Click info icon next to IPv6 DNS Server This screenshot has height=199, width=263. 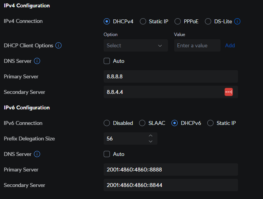click(x=37, y=154)
